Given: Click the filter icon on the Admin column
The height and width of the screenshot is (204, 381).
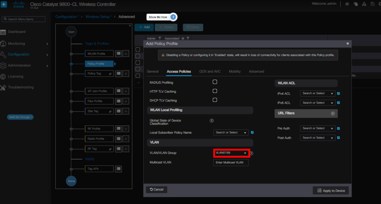Looking at the screenshot, I should click(160, 38).
